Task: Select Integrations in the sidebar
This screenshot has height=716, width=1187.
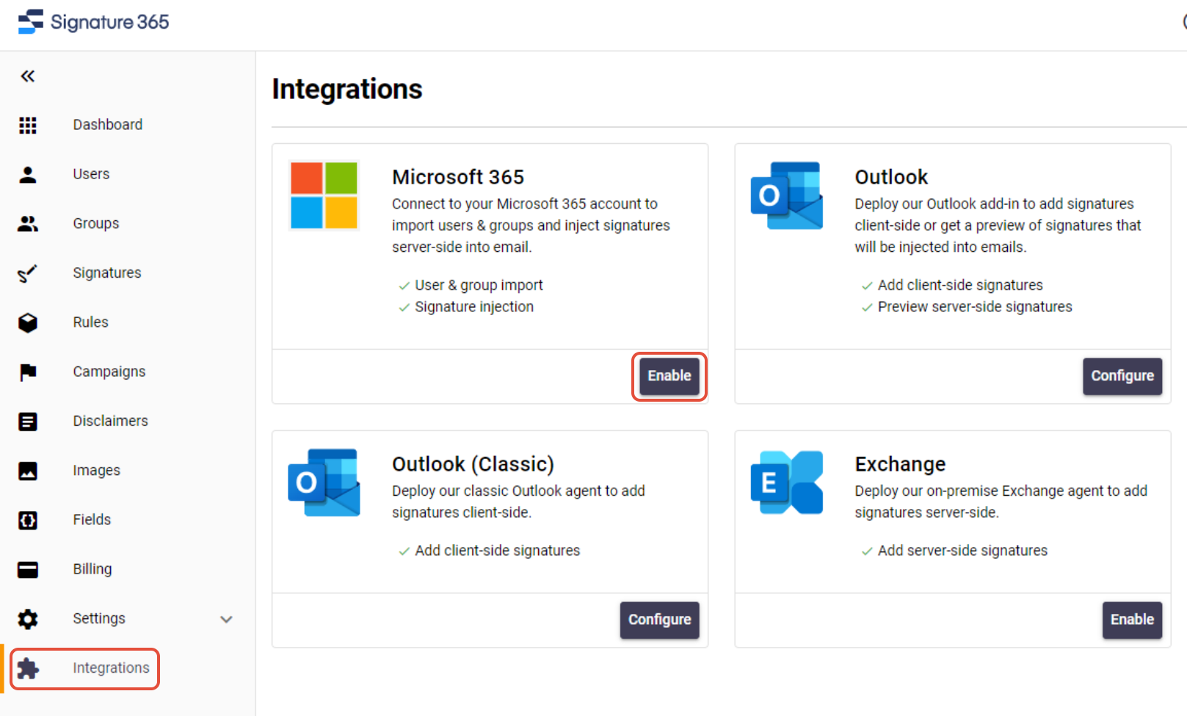Action: click(85, 668)
